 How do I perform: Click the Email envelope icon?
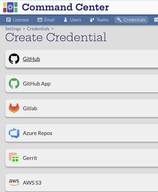click(x=40, y=20)
